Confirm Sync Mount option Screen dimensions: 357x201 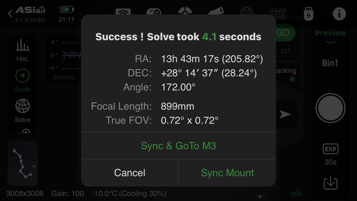pyautogui.click(x=227, y=173)
